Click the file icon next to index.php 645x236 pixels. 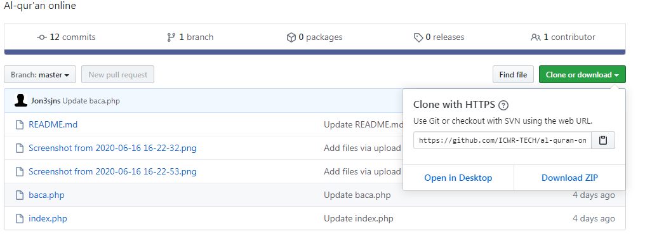click(x=19, y=218)
